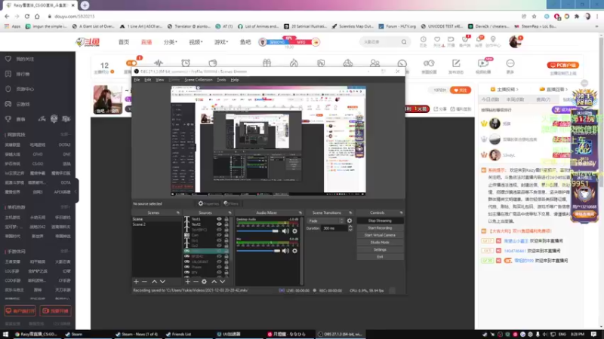Toggle visibility of VALORANT source
This screenshot has height=339, width=604.
tap(219, 261)
